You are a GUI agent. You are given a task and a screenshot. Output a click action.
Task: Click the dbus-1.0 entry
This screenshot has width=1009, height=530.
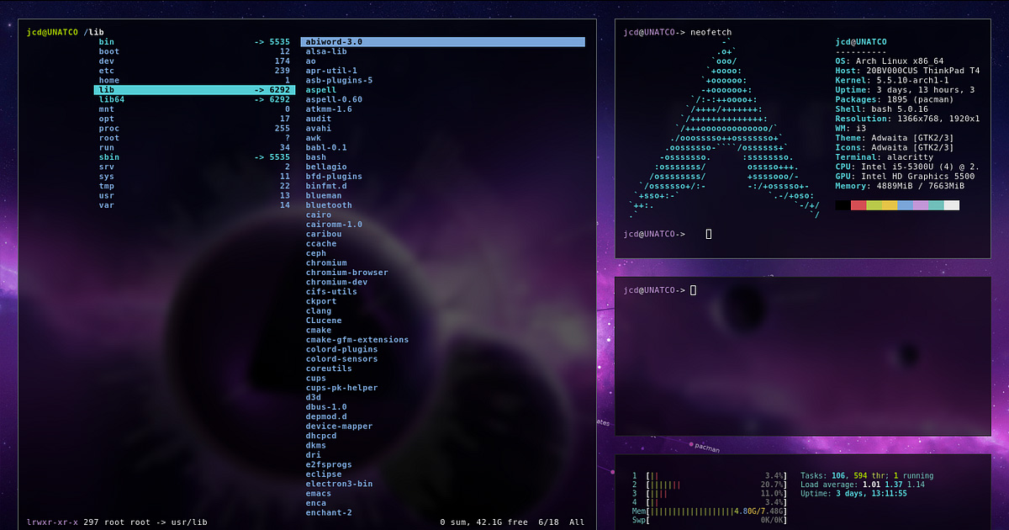click(326, 407)
